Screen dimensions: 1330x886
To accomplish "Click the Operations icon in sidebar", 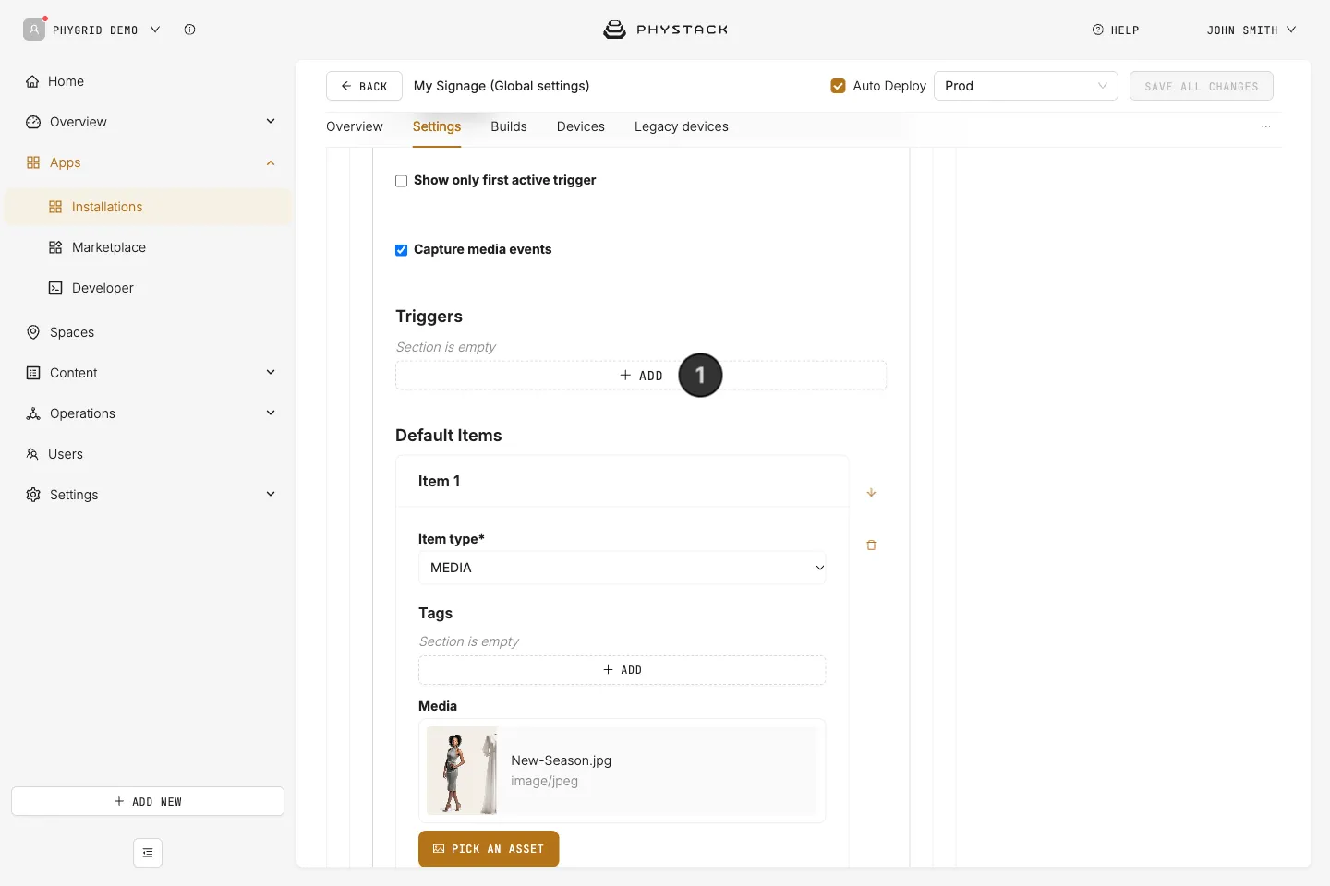I will coord(33,413).
